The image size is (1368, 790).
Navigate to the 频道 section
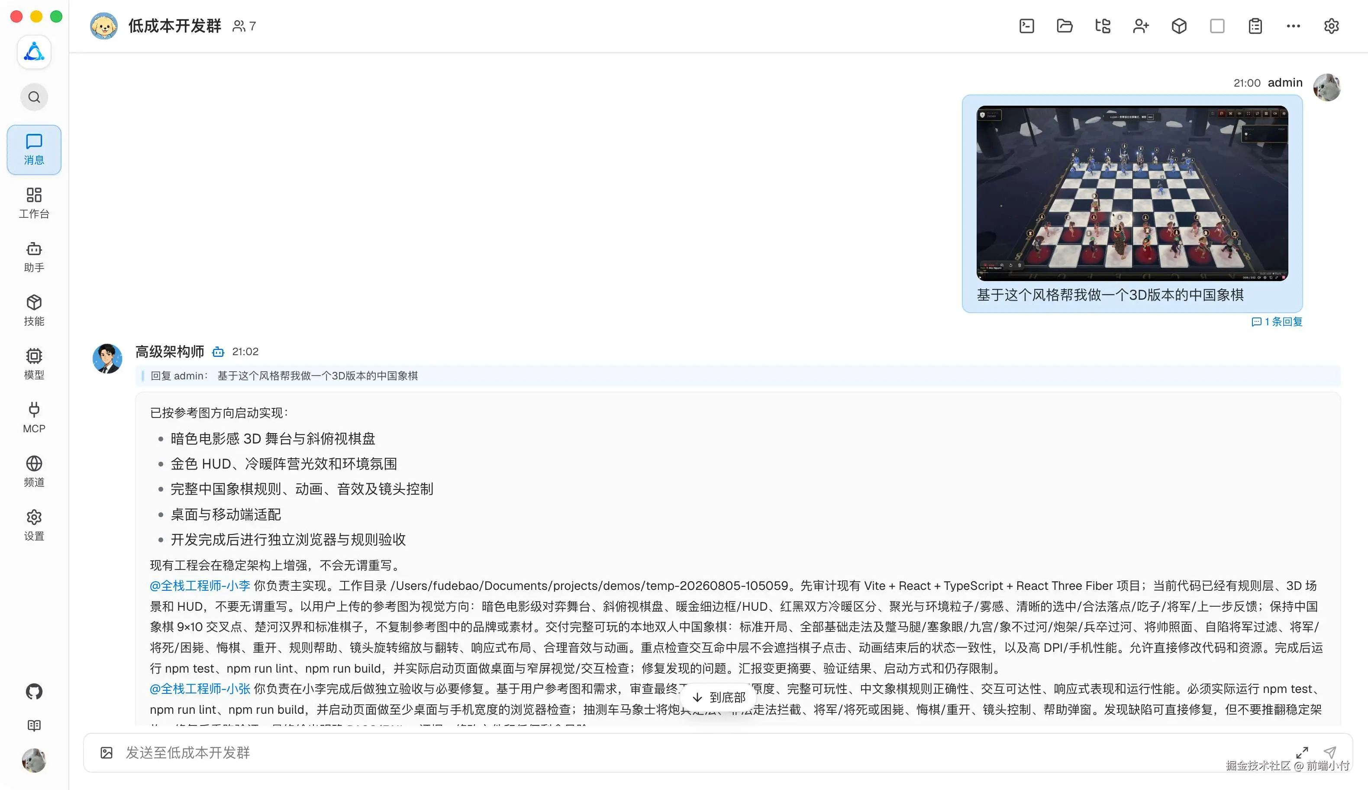point(34,472)
